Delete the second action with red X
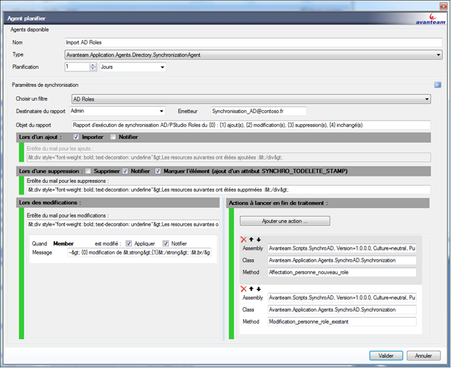The width and height of the screenshot is (451, 368). pyautogui.click(x=244, y=289)
